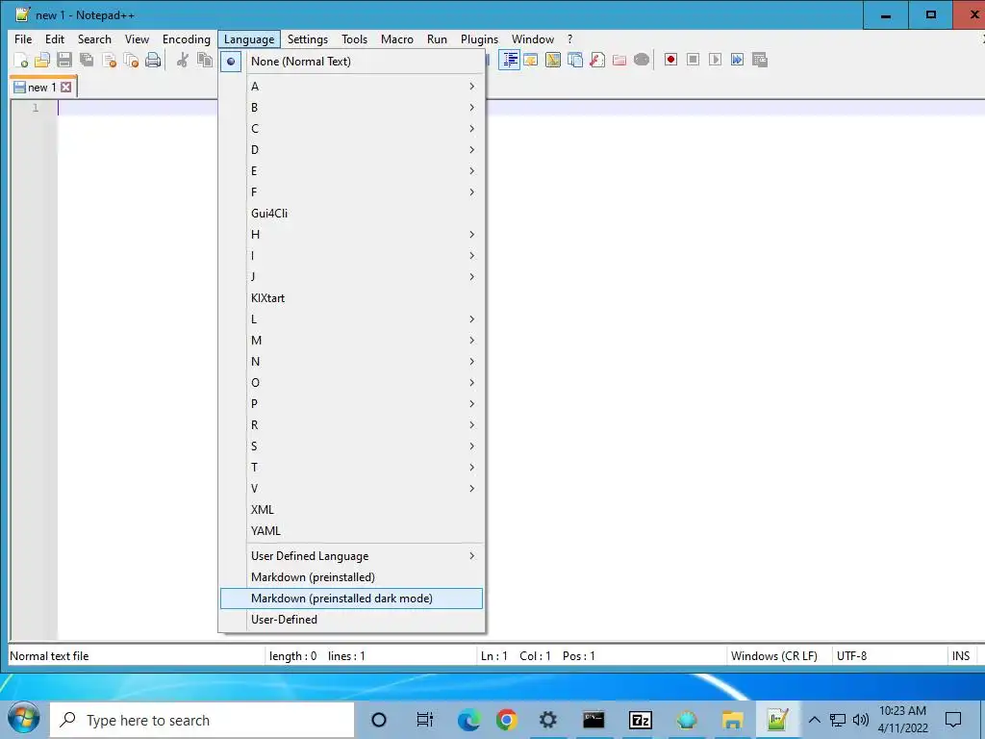This screenshot has height=739, width=985.
Task: Choose Markdown (preinstalled dark mode)
Action: pyautogui.click(x=352, y=599)
